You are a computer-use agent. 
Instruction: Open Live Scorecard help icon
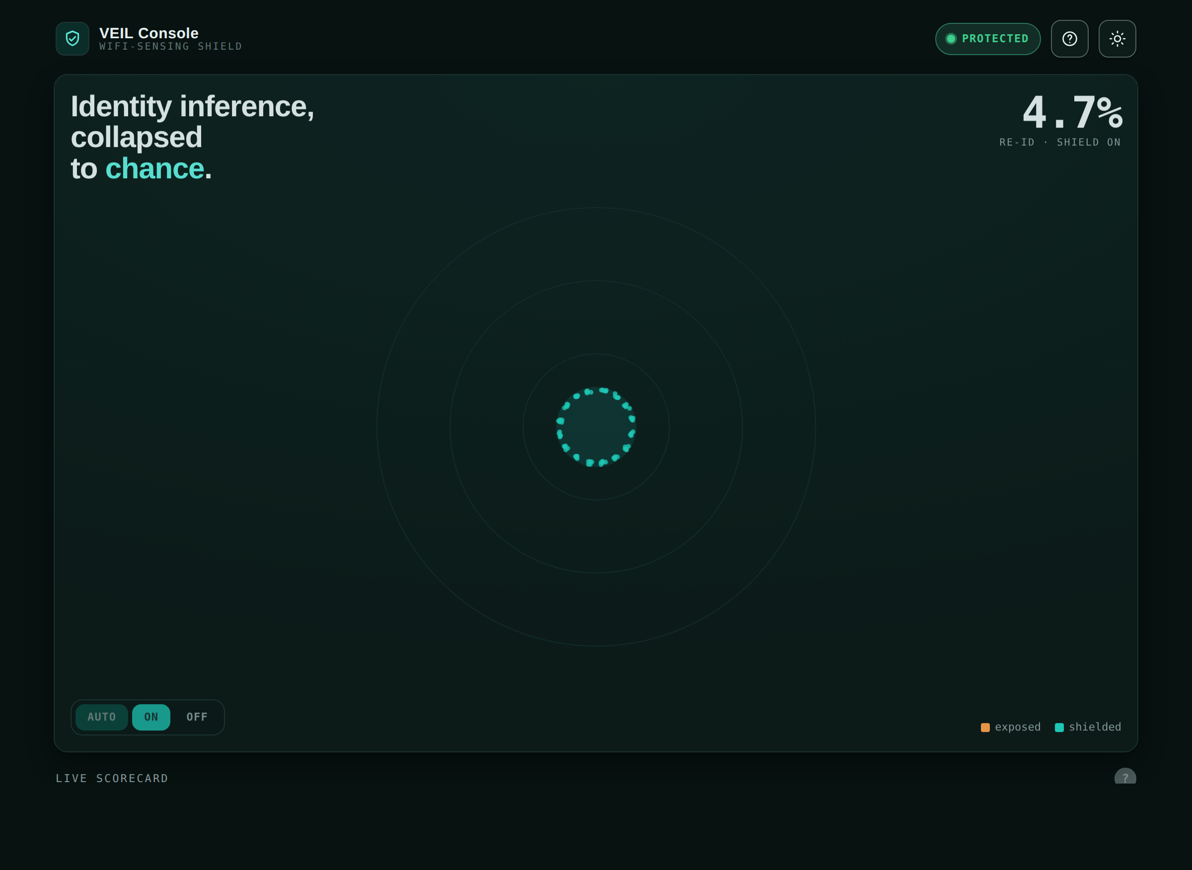pyautogui.click(x=1125, y=777)
